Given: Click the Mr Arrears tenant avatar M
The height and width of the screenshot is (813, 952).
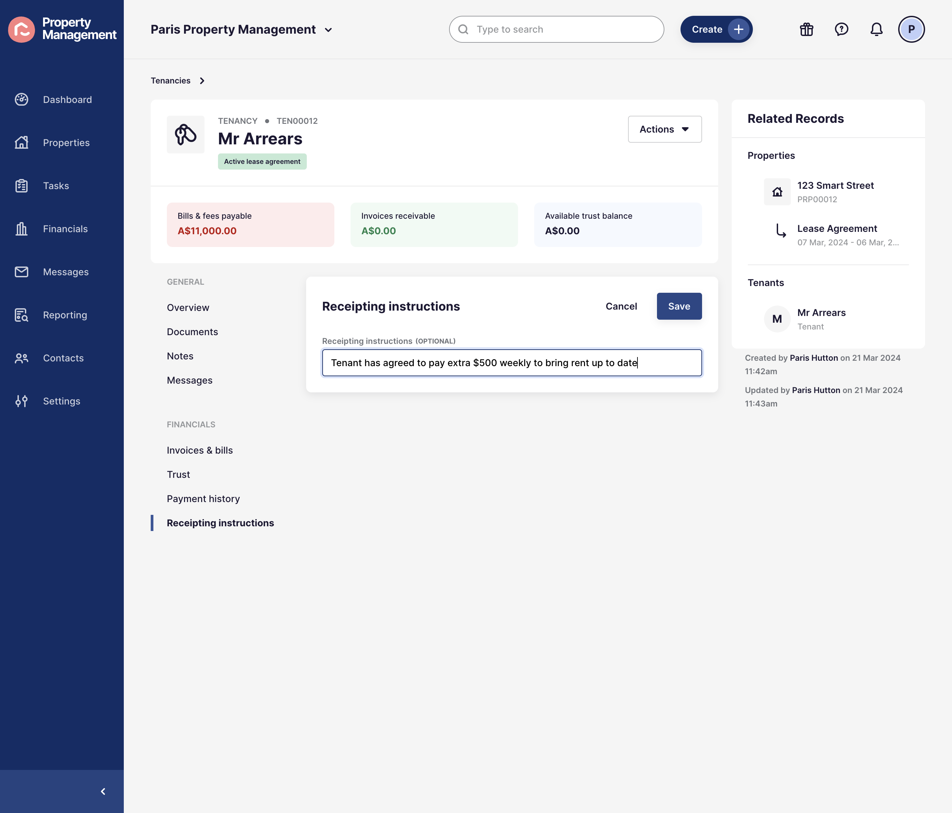Looking at the screenshot, I should pyautogui.click(x=777, y=319).
